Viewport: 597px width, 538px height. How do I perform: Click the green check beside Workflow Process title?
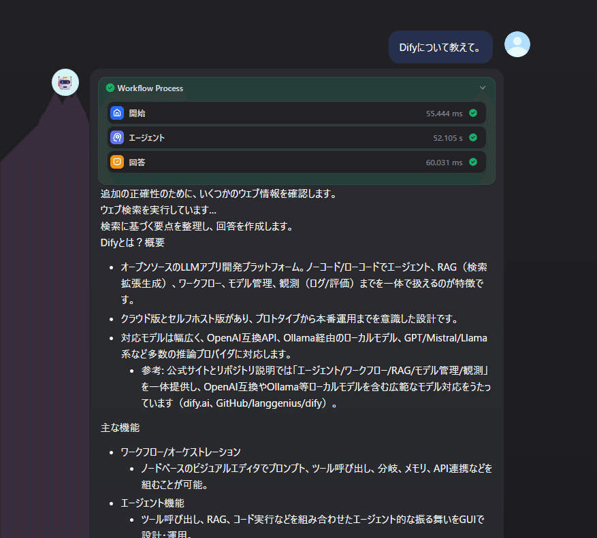coord(108,88)
